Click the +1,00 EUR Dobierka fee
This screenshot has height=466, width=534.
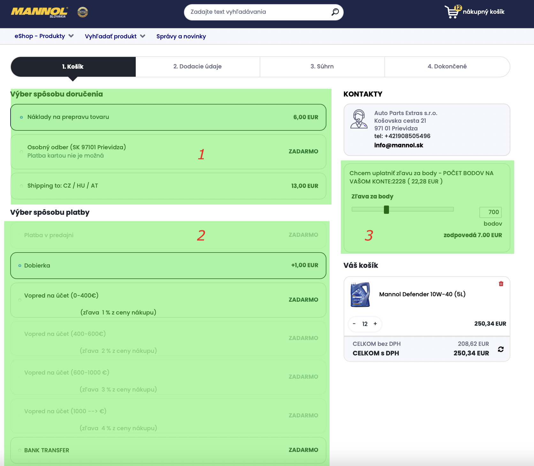point(305,265)
